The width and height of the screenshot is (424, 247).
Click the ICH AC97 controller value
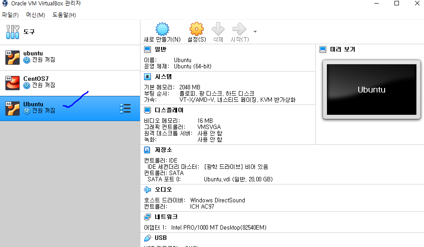202,206
